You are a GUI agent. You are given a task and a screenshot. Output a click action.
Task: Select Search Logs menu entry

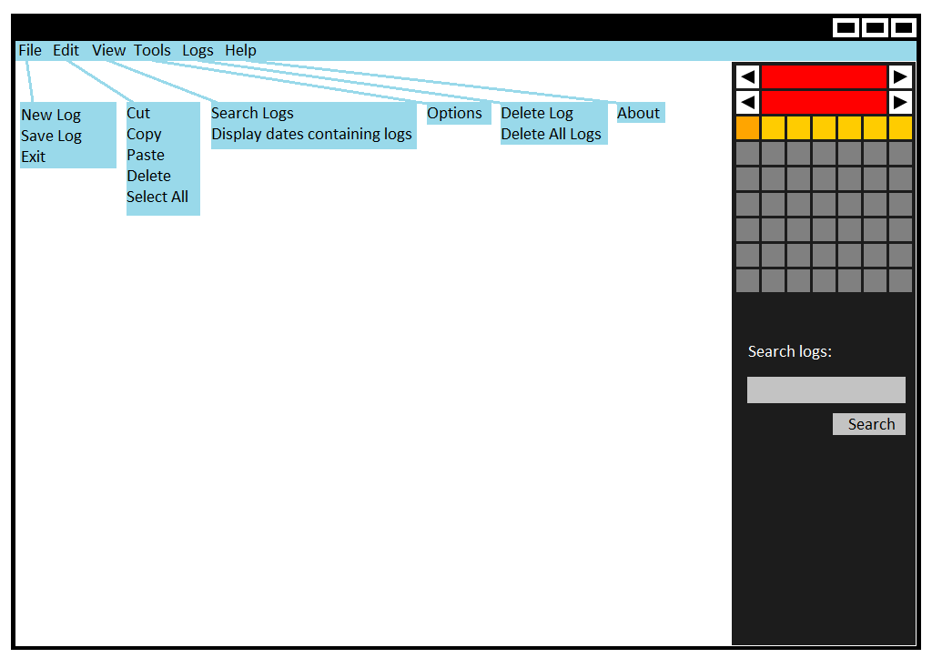(253, 113)
